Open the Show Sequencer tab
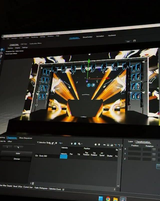Viewport: 160px width, 201px height. click(26, 138)
